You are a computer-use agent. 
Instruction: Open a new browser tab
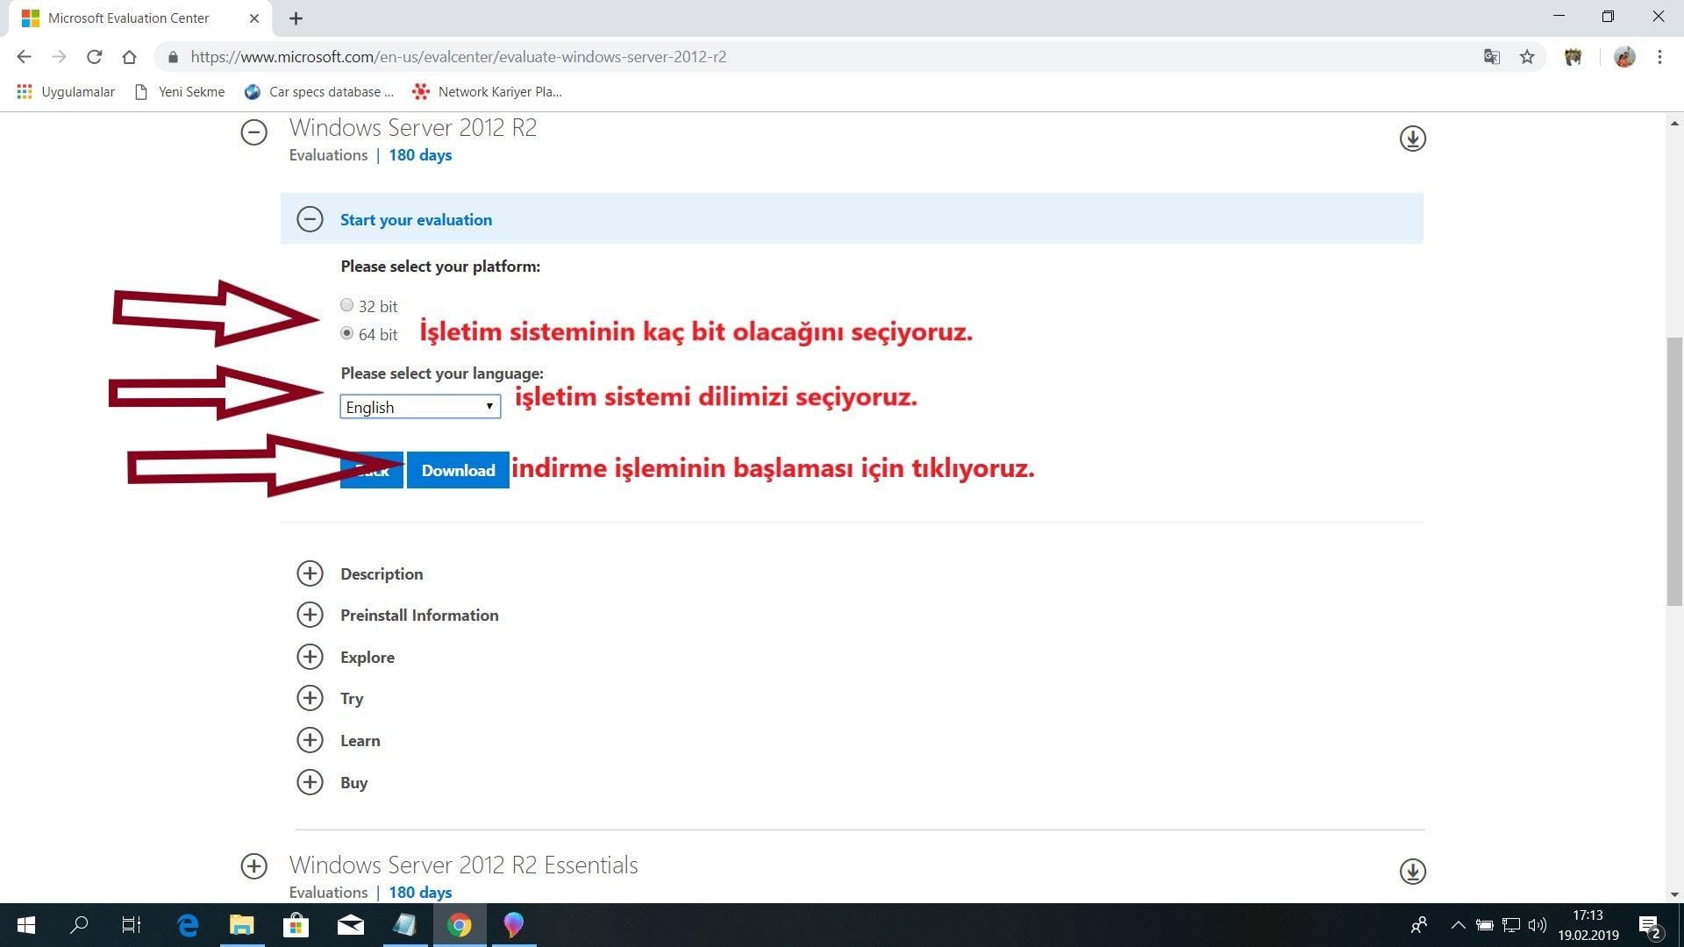coord(296,18)
